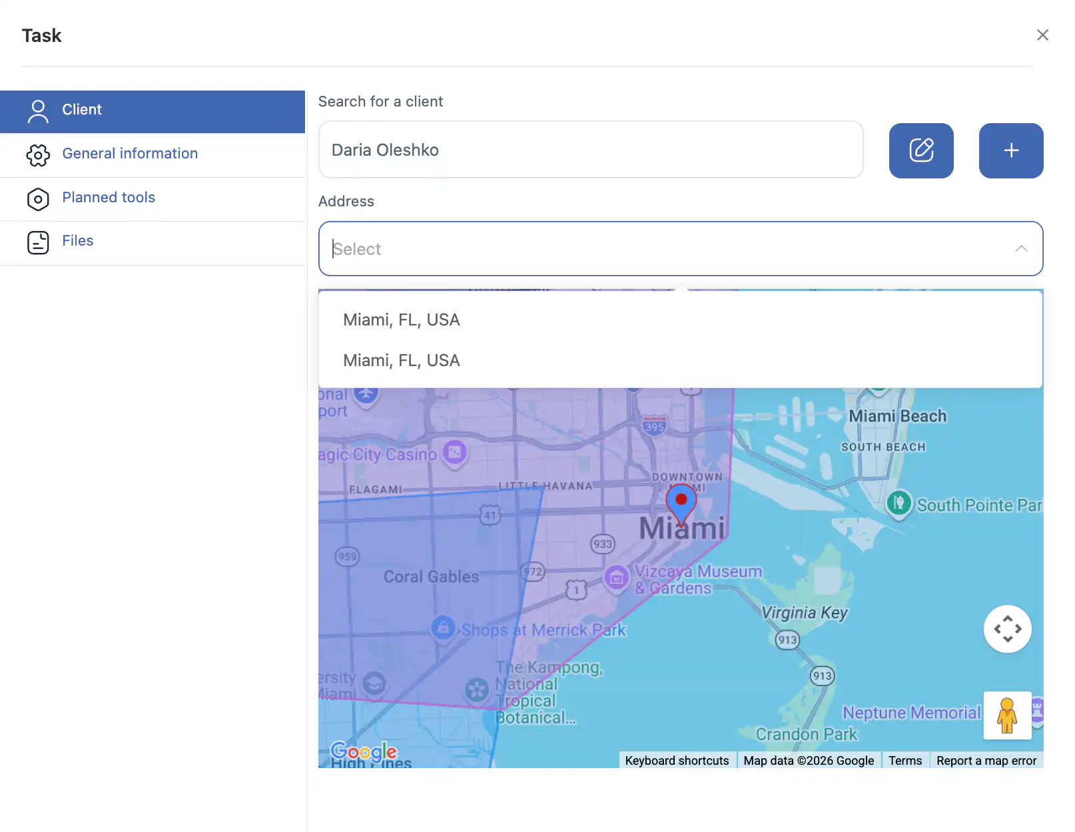
Task: Collapse the Address dropdown chevron
Action: point(1020,249)
